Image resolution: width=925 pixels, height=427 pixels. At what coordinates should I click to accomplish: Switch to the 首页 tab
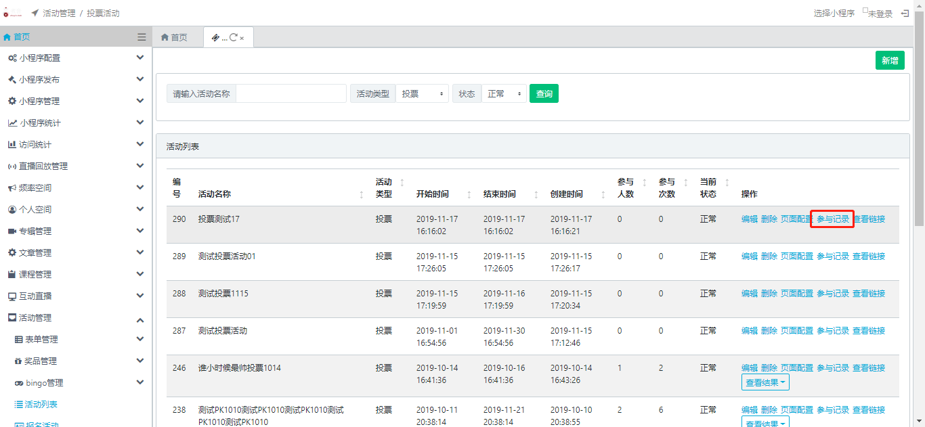click(174, 38)
